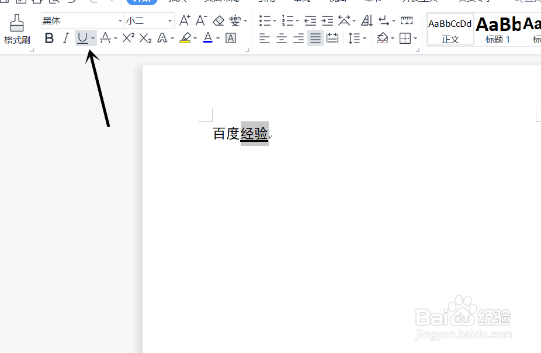Activate the 格式刷 format painter
Image resolution: width=541 pixels, height=353 pixels.
16,29
